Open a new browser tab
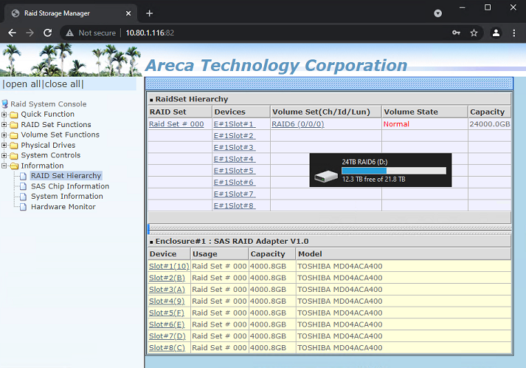This screenshot has width=526, height=368. coord(150,13)
